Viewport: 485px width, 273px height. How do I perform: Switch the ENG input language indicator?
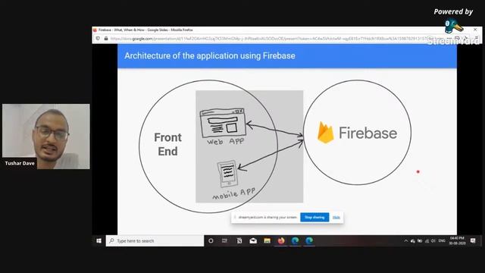click(442, 241)
